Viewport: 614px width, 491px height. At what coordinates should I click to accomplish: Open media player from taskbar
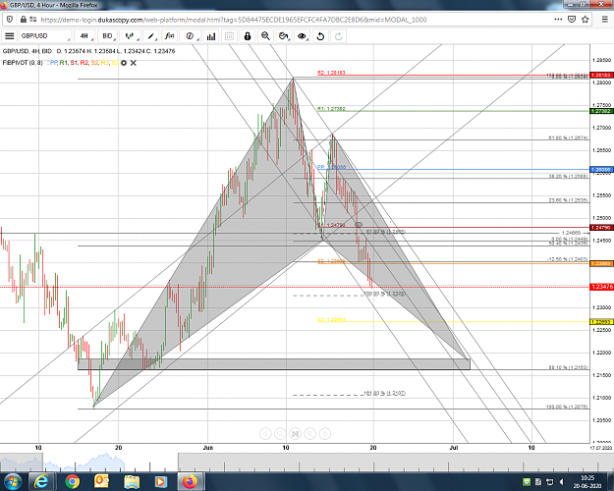[160, 481]
